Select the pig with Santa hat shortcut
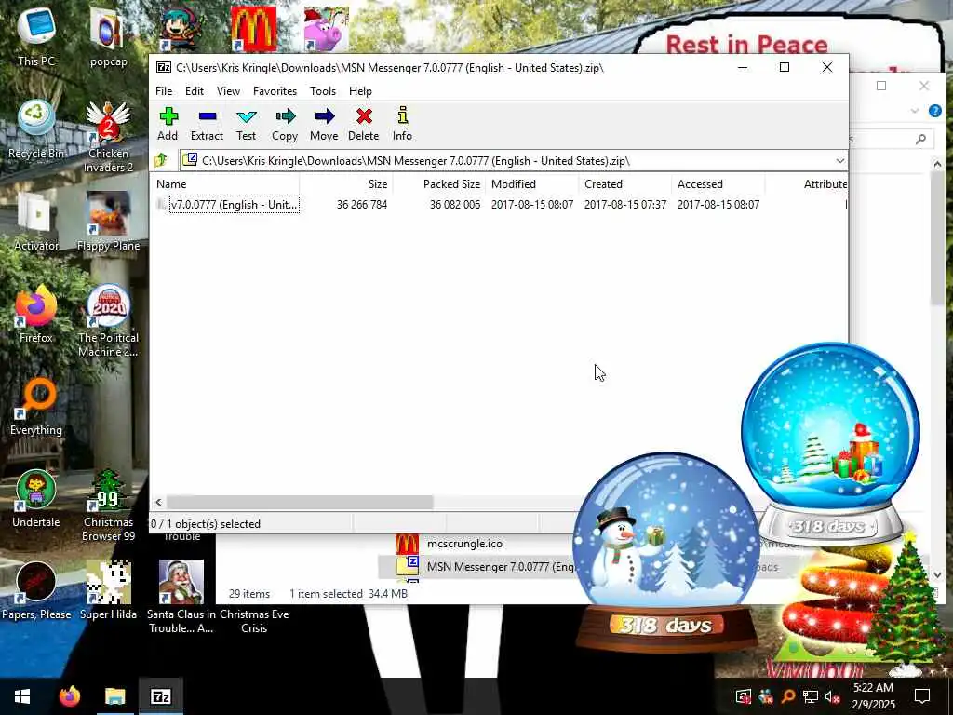 tap(326, 29)
